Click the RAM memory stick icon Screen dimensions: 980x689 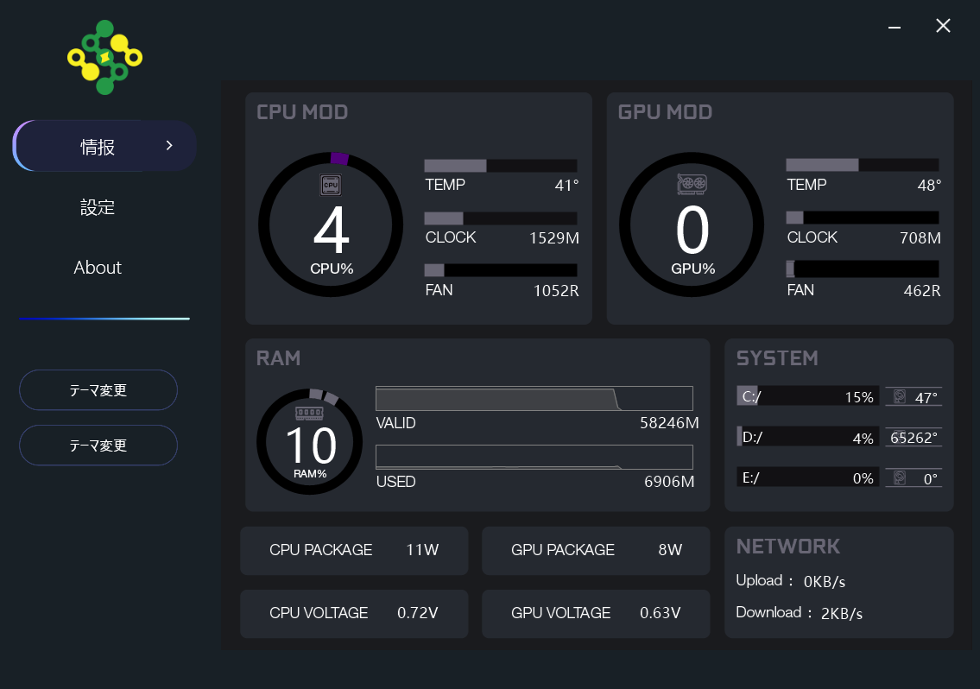pyautogui.click(x=309, y=414)
